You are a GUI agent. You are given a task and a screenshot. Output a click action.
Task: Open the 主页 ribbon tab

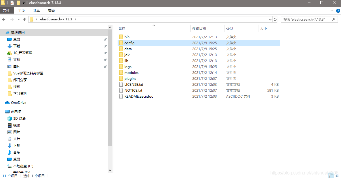(x=21, y=10)
